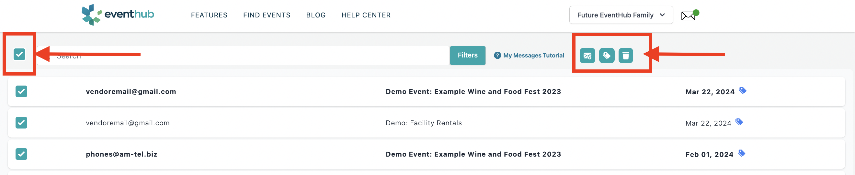Click tag icon on Facility Rentals message
This screenshot has height=175, width=855.
[x=739, y=122]
